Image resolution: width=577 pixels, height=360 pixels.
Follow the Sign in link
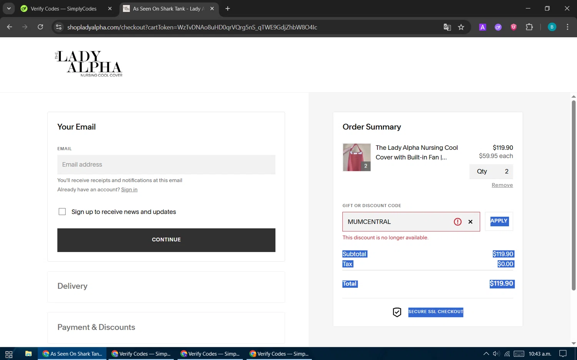click(129, 189)
